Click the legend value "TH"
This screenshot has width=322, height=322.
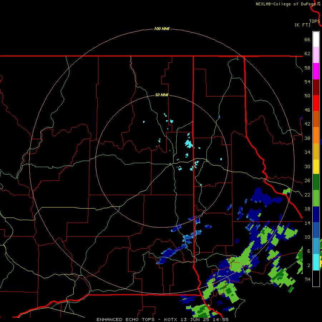(x=307, y=279)
